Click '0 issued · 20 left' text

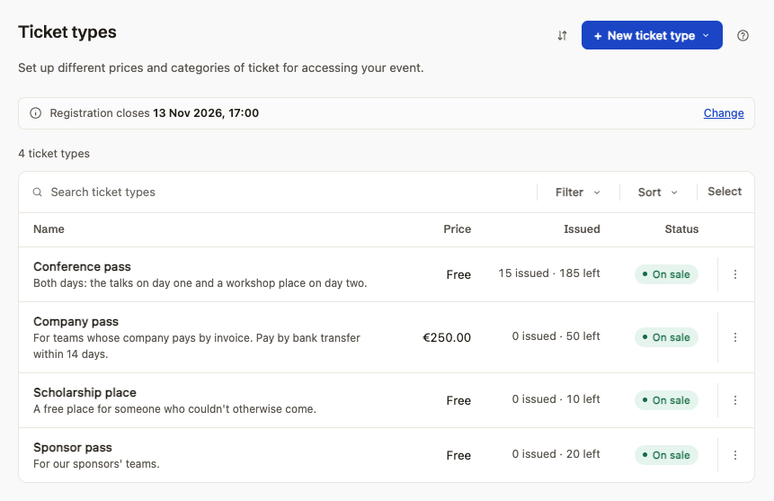tap(556, 454)
